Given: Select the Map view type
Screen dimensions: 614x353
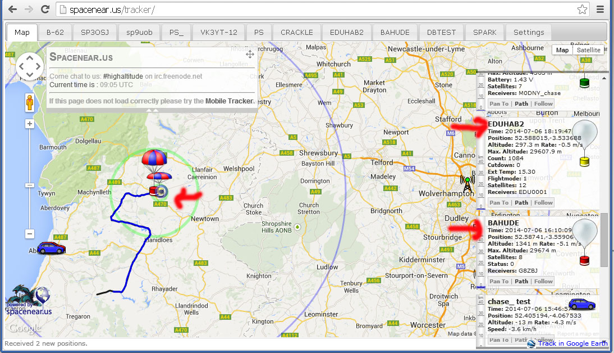Looking at the screenshot, I should tap(562, 50).
